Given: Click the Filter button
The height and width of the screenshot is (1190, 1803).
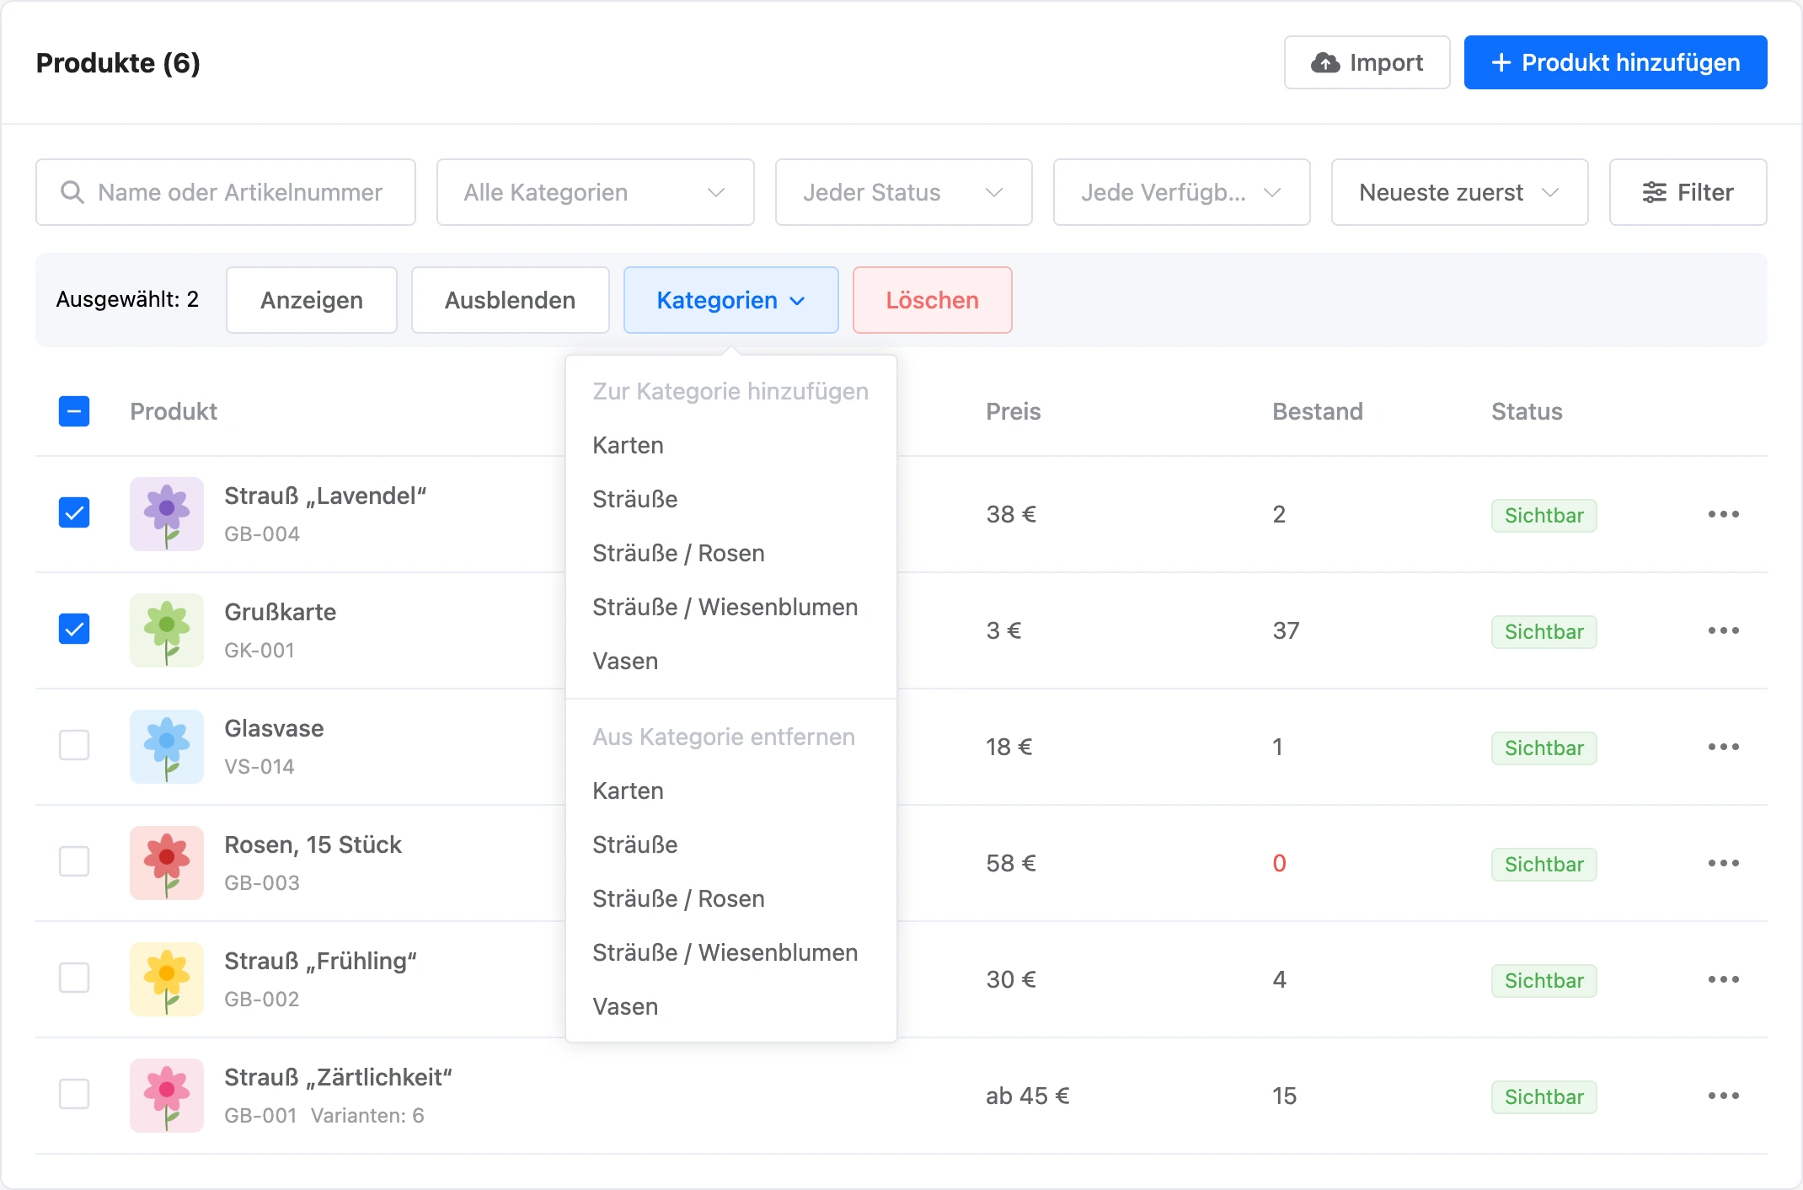Looking at the screenshot, I should [1688, 192].
